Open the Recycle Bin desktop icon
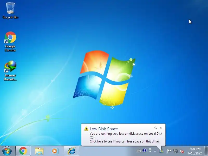This screenshot has height=156, width=208. (10, 11)
